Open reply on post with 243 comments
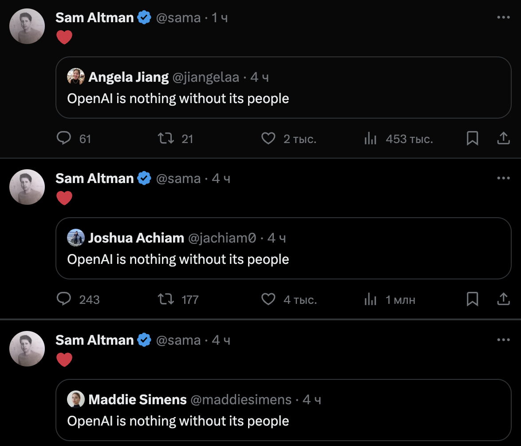The height and width of the screenshot is (446, 521). tap(64, 300)
